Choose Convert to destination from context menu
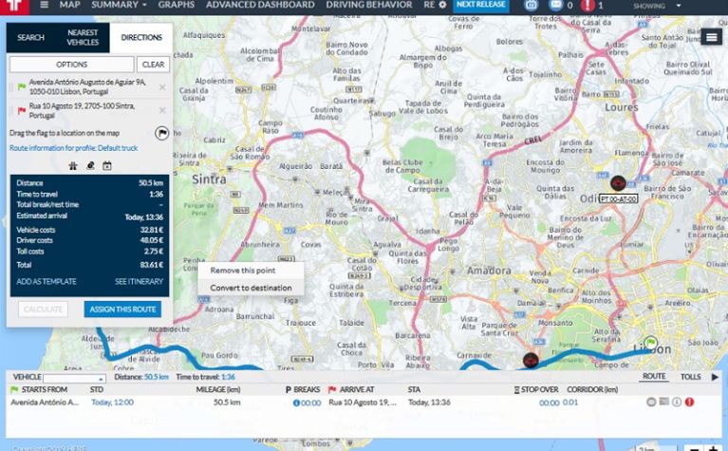 point(252,288)
